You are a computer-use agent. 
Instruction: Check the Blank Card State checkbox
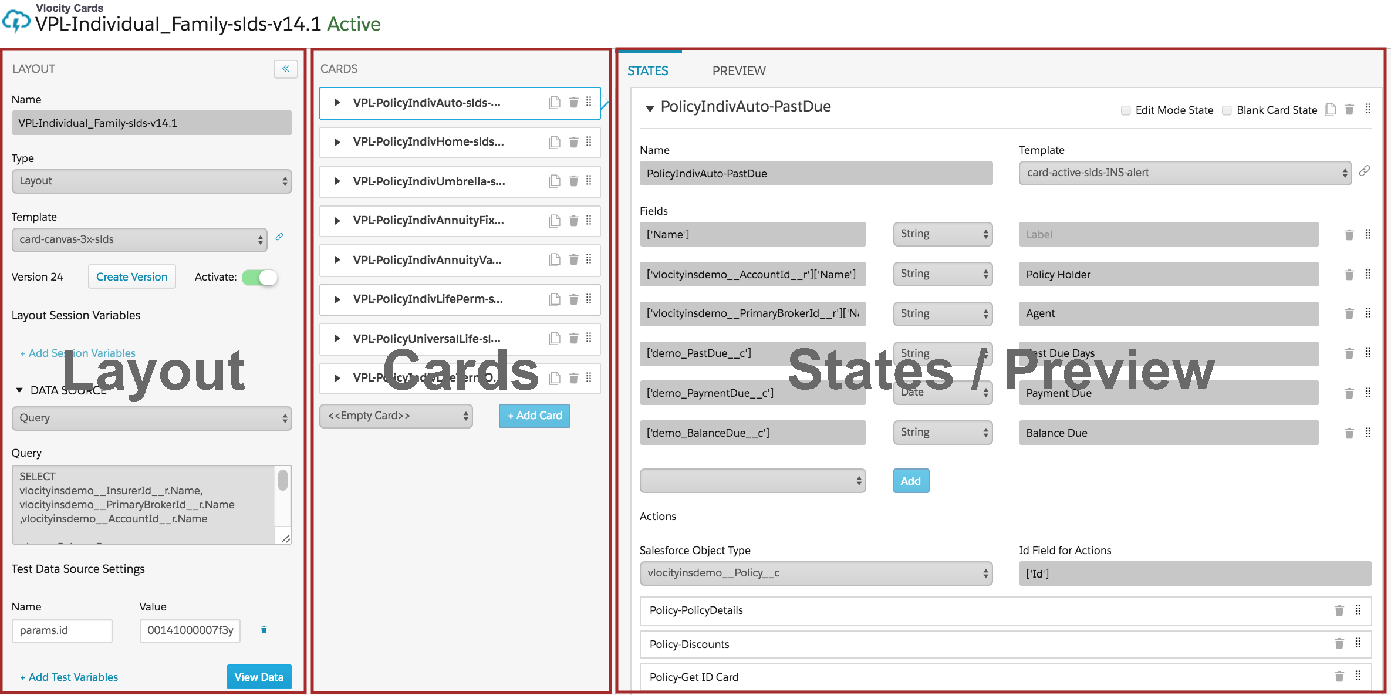point(1227,110)
